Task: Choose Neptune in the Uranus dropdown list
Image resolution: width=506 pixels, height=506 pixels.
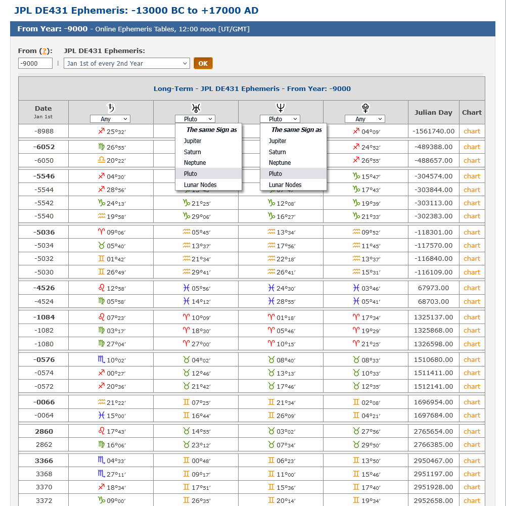Action: 208,163
